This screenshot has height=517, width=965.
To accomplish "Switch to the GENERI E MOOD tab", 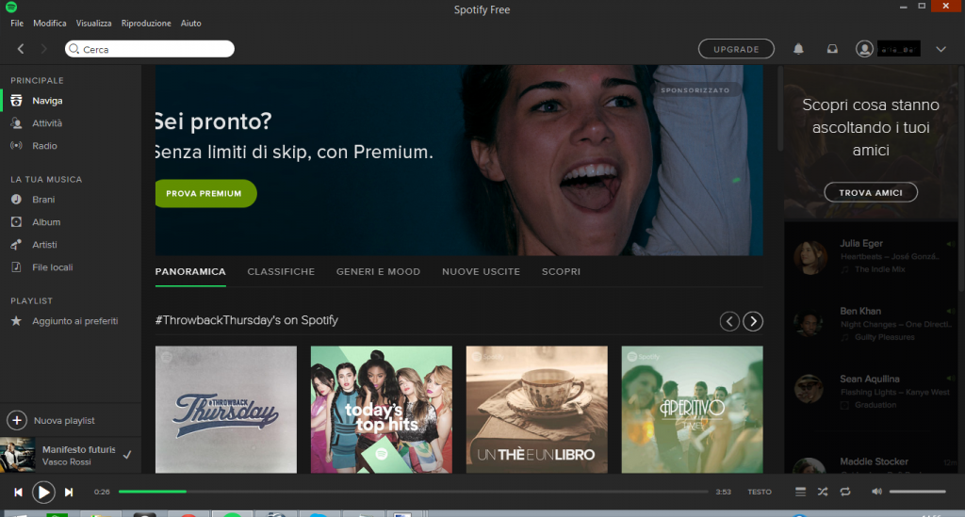I will (x=379, y=272).
